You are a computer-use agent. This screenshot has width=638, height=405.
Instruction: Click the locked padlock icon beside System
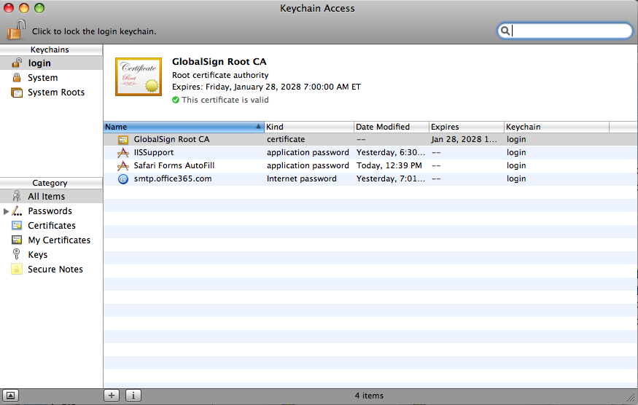(x=17, y=77)
